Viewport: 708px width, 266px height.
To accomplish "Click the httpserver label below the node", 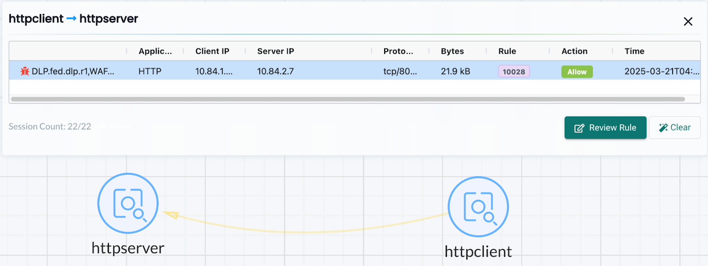I will [128, 248].
